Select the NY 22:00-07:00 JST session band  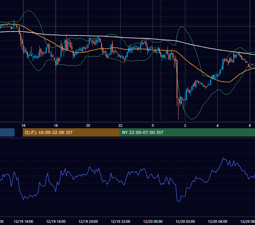tap(187, 132)
